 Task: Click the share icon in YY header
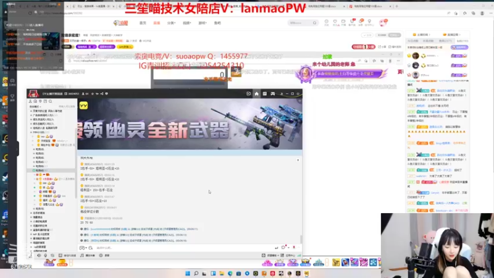(x=102, y=94)
